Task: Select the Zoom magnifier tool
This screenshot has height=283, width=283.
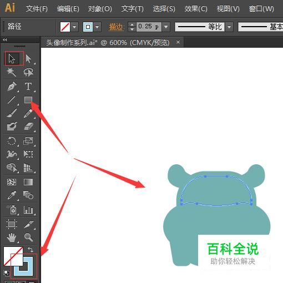Action: pyautogui.click(x=28, y=237)
